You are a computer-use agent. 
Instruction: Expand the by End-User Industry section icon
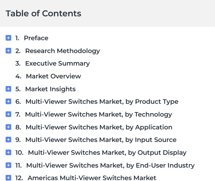(x=8, y=165)
